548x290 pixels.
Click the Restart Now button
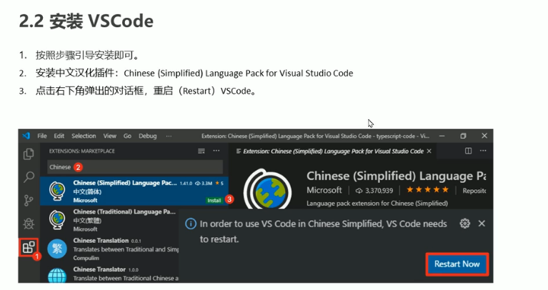[457, 264]
